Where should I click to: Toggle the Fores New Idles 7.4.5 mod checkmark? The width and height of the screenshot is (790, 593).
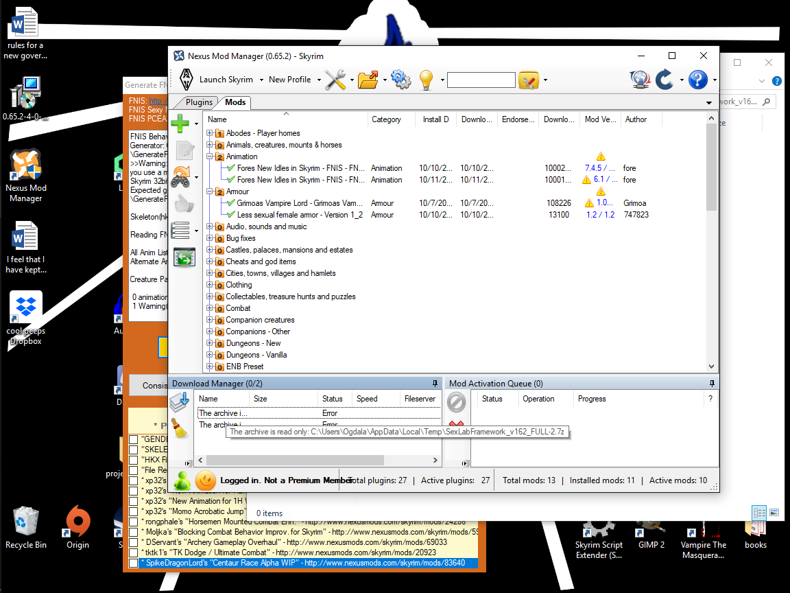(230, 168)
